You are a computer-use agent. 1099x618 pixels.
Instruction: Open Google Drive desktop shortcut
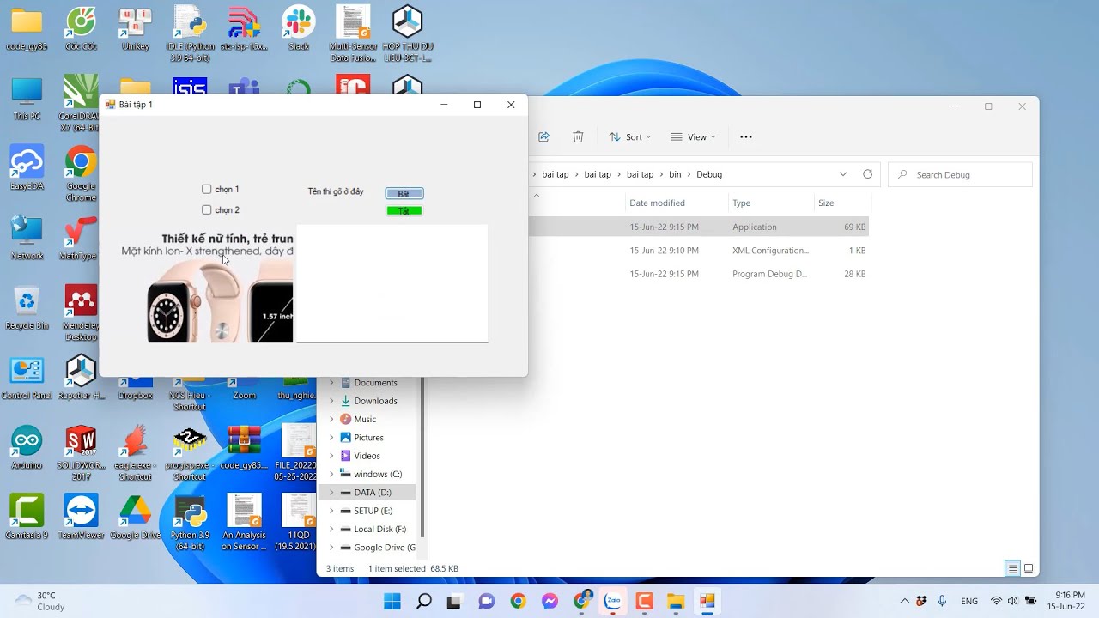(x=136, y=517)
